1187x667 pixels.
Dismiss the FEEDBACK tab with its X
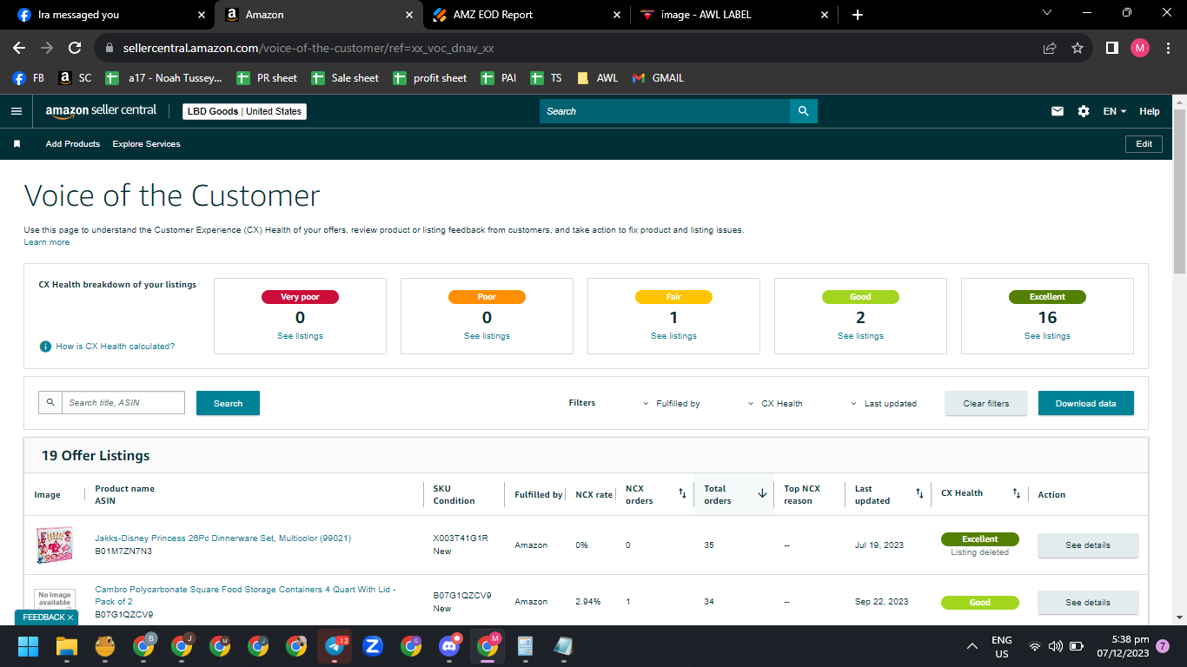coord(70,617)
